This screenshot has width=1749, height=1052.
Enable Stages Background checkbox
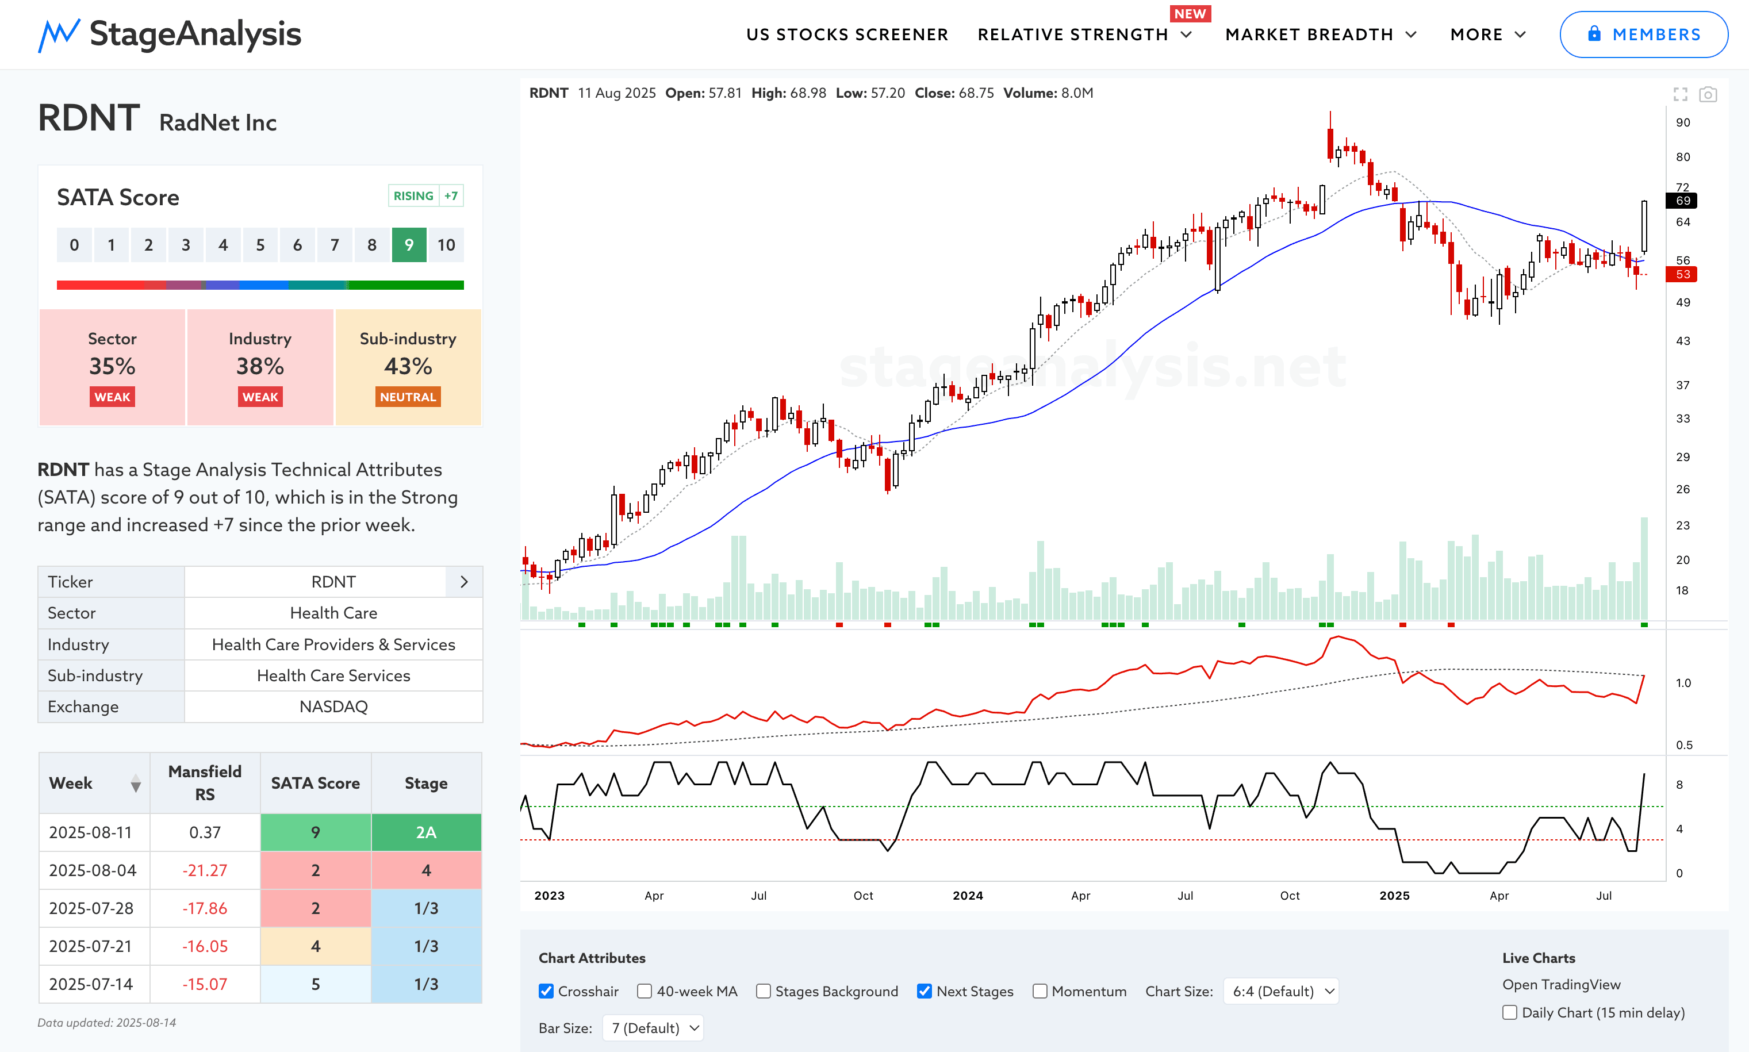(763, 991)
